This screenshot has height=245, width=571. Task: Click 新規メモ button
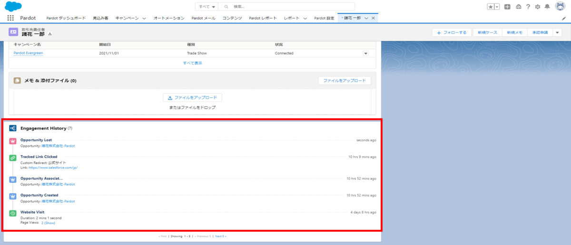click(514, 32)
